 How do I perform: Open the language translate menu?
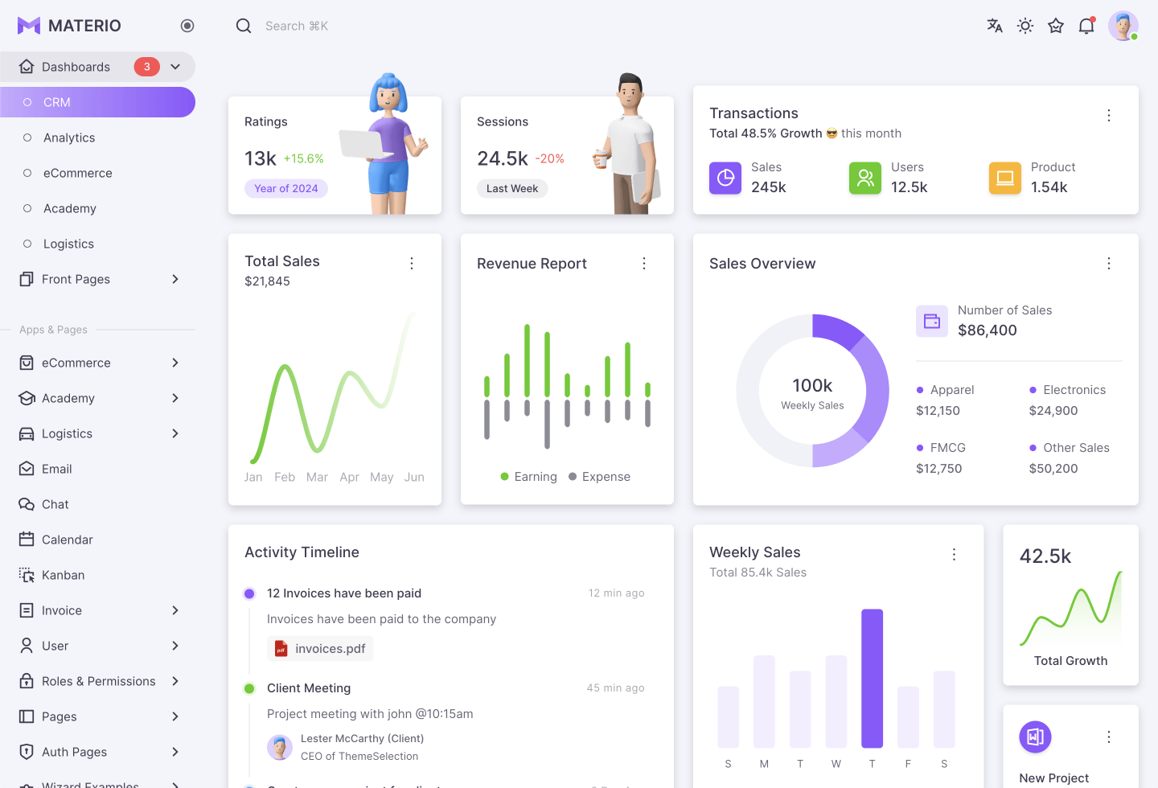pos(995,26)
